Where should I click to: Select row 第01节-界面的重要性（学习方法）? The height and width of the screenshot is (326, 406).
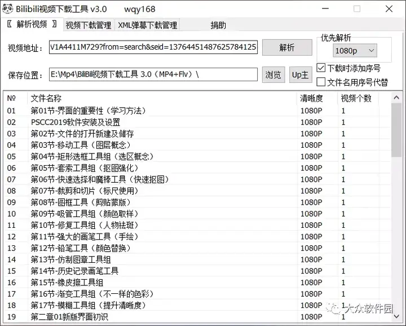[x=197, y=111]
